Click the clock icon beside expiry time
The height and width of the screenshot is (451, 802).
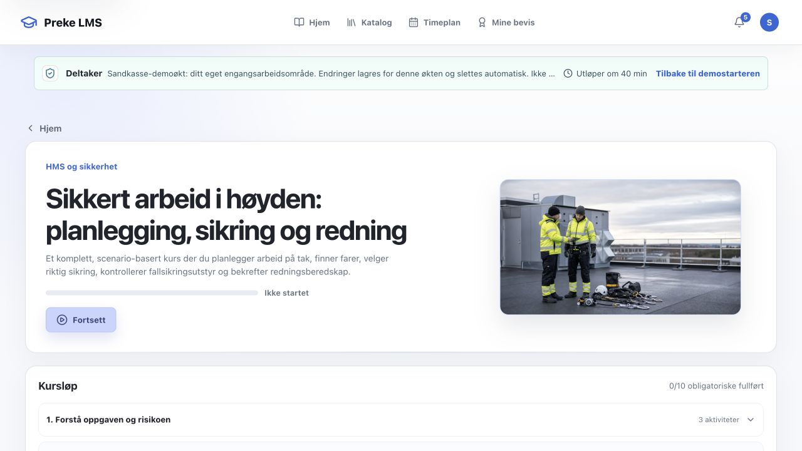568,73
